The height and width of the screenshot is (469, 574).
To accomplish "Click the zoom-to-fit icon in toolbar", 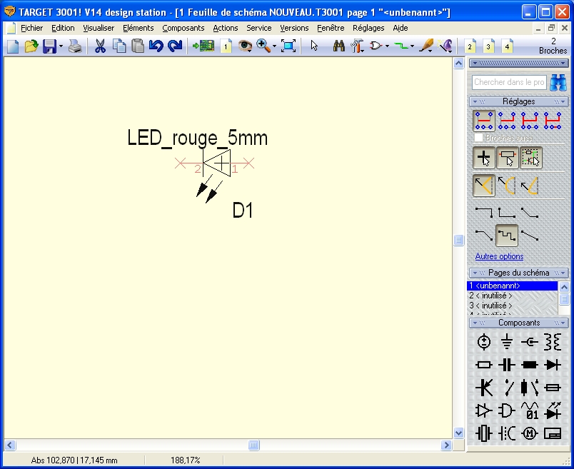I will click(x=288, y=46).
